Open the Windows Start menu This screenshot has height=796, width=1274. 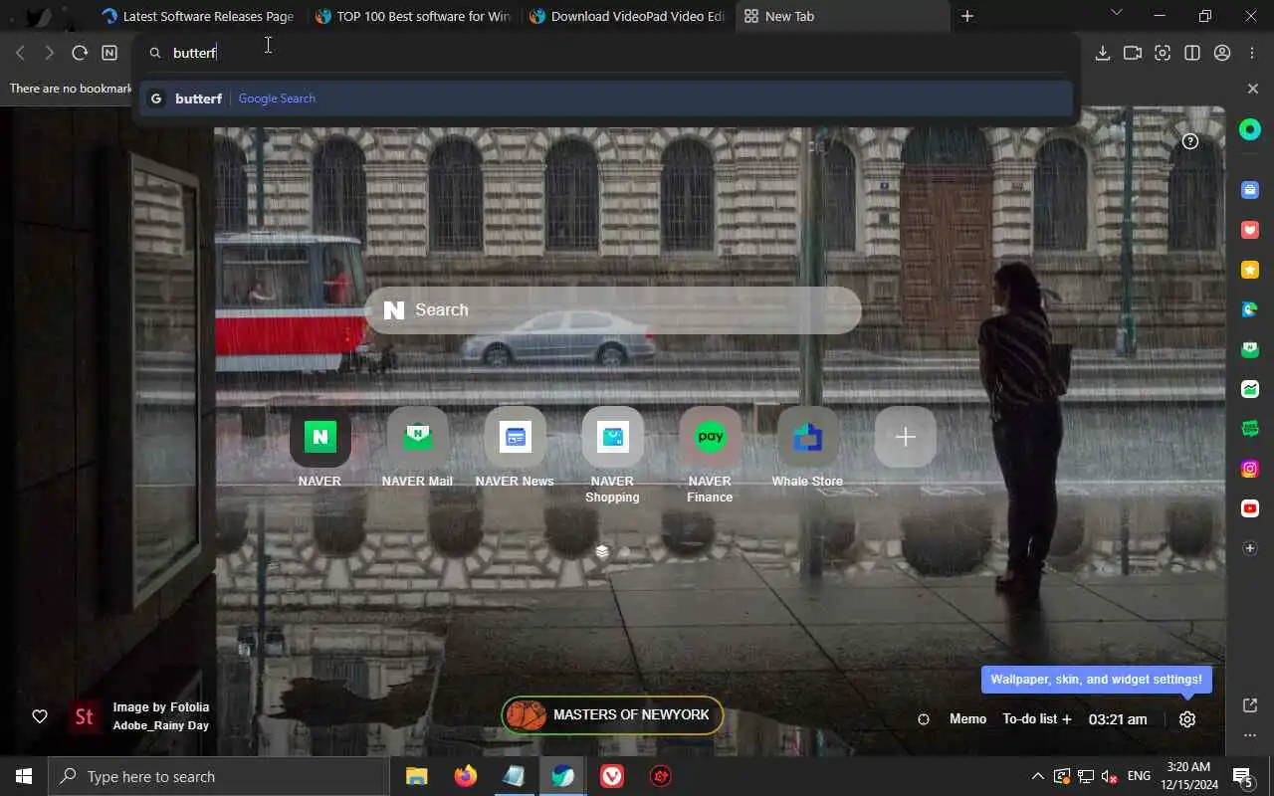click(24, 776)
